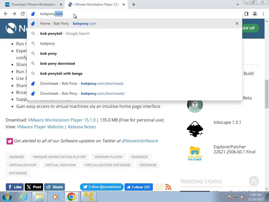The width and height of the screenshot is (269, 202).
Task: Click the Neowin logo icon
Action: click(x=11, y=28)
